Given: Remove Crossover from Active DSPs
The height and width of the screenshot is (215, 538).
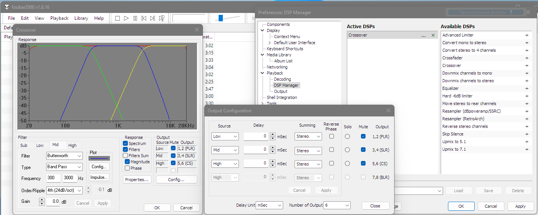Looking at the screenshot, I should click(x=433, y=35).
